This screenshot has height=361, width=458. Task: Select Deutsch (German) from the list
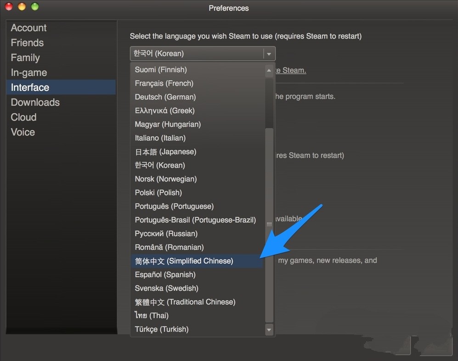[x=165, y=97]
